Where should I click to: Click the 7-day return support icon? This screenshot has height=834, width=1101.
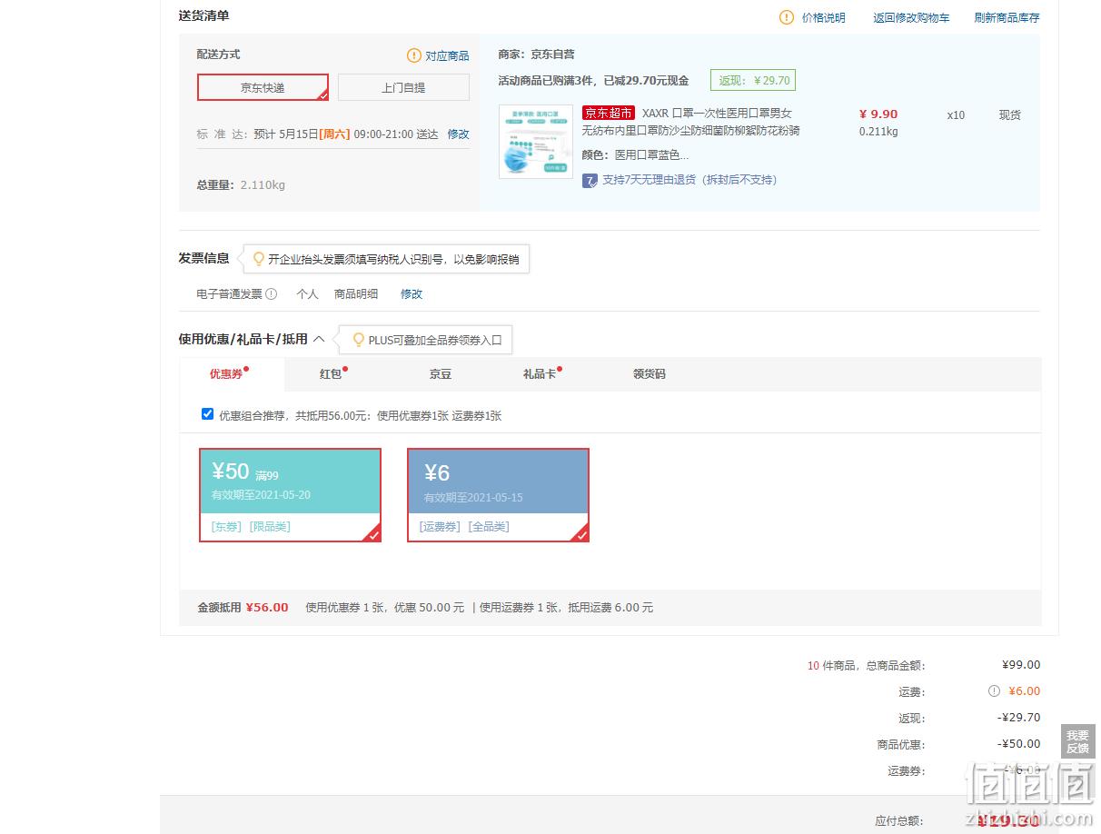pos(590,180)
